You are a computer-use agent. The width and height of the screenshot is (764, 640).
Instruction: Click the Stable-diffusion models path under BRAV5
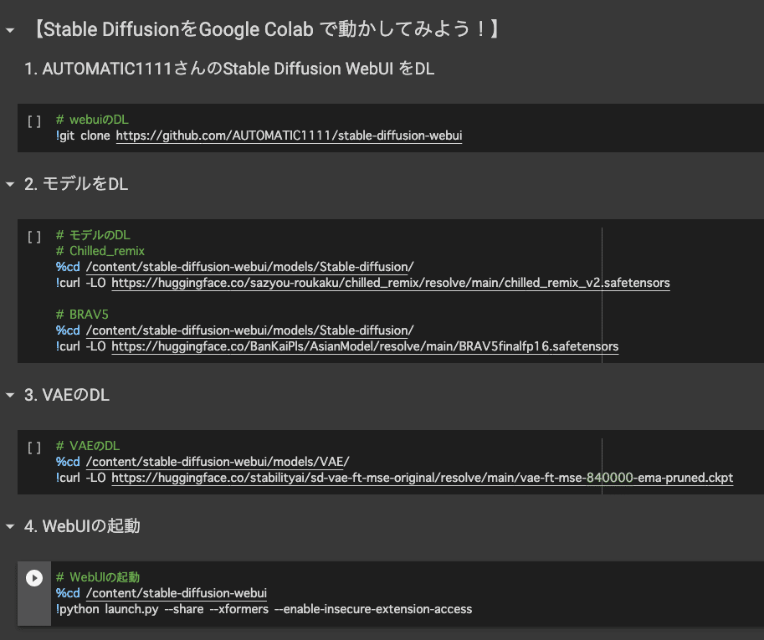pos(250,330)
